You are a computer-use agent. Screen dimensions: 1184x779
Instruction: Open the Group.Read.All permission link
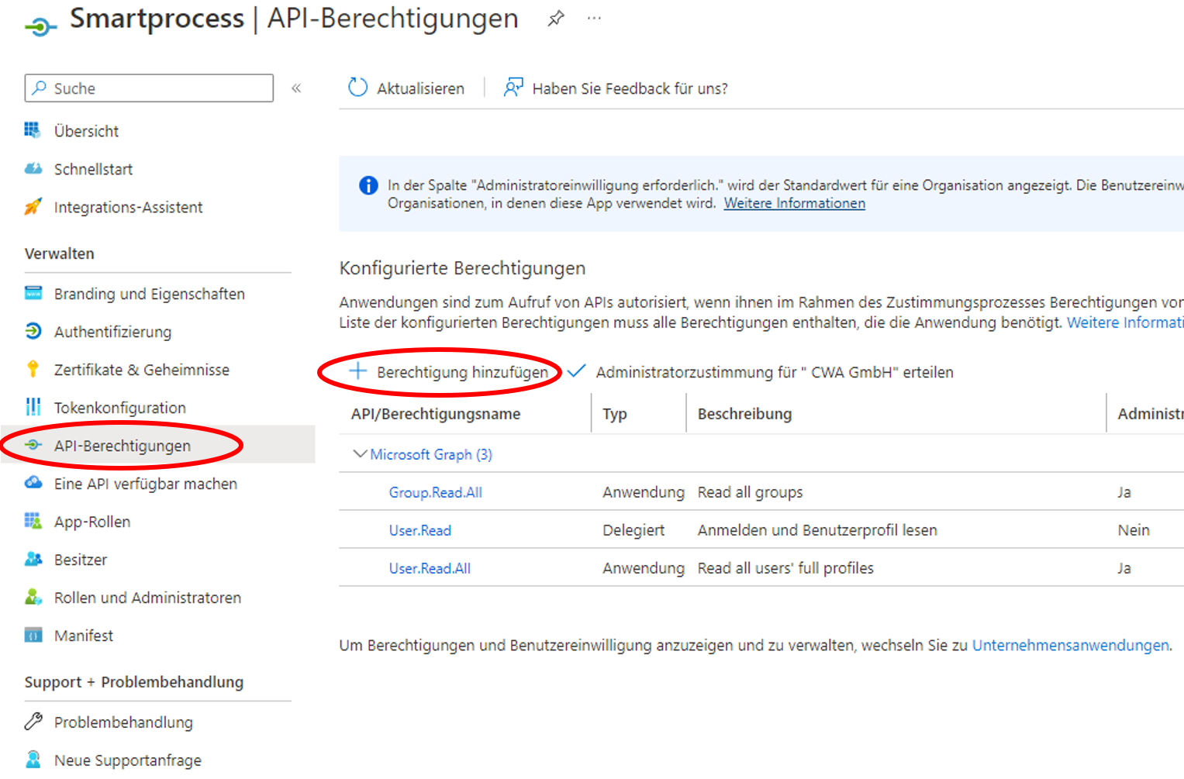[x=435, y=492]
